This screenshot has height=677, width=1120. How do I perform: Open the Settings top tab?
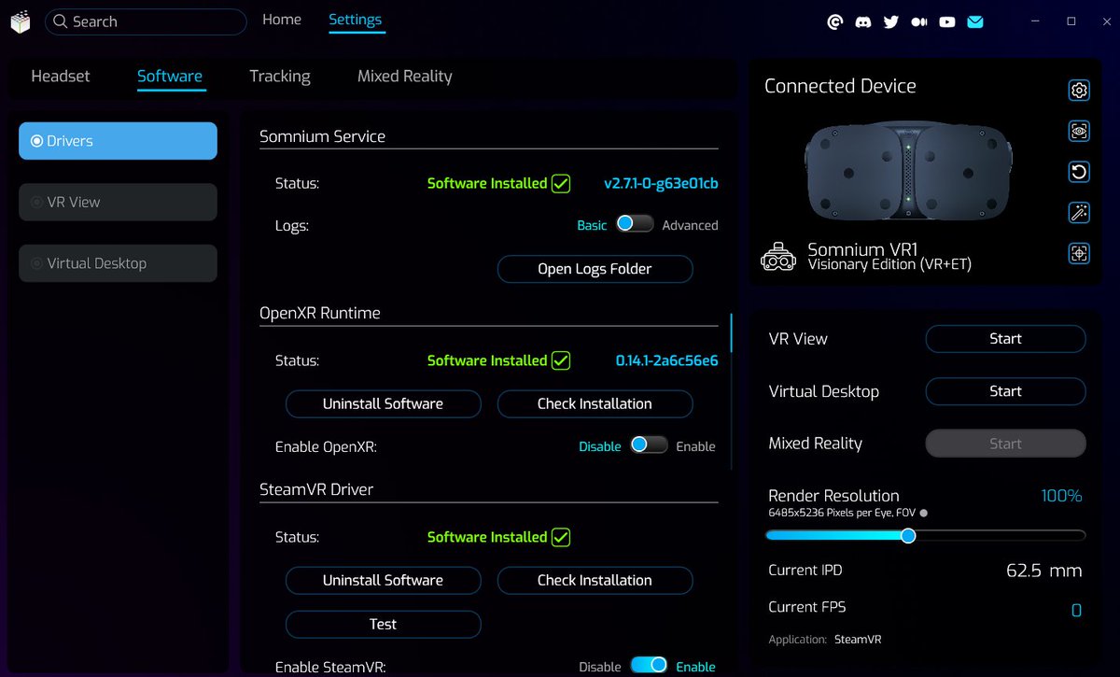(x=356, y=20)
